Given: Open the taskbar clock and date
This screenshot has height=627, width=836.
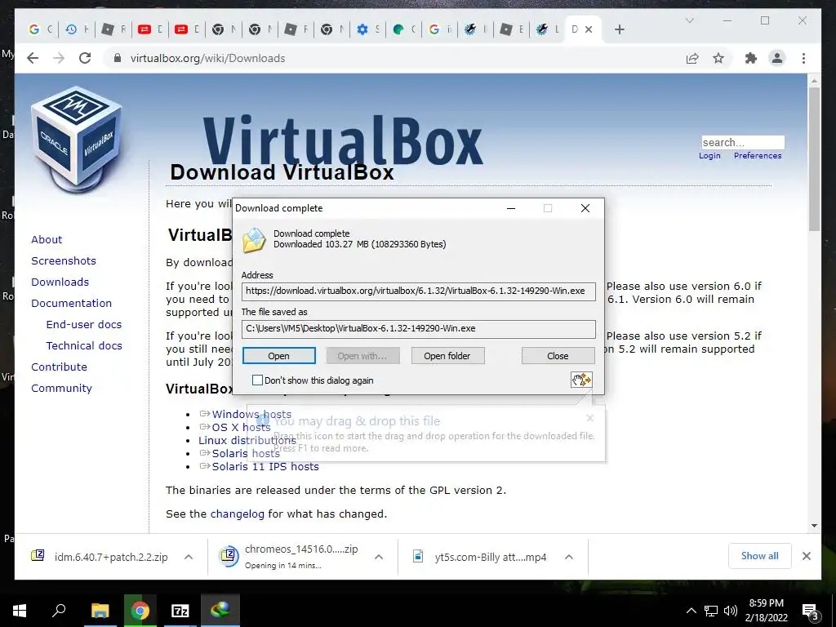Looking at the screenshot, I should click(766, 611).
